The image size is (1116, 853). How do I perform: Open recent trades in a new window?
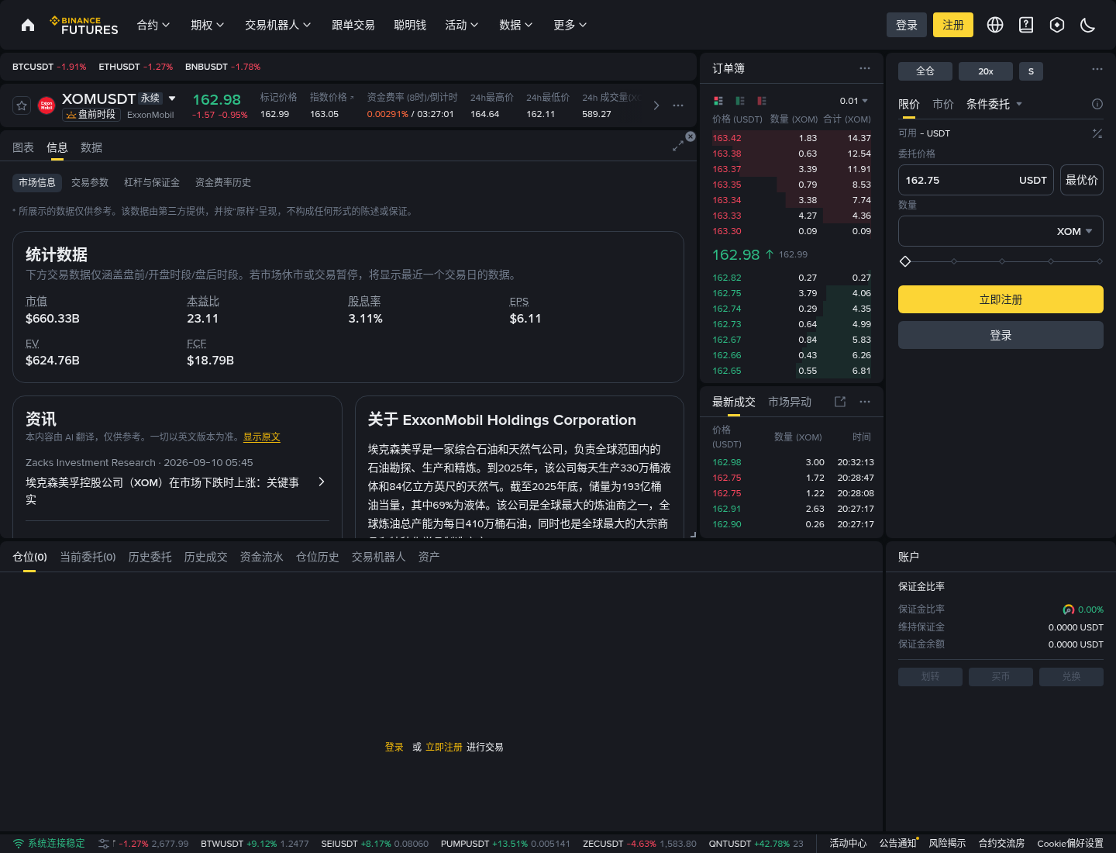click(840, 402)
